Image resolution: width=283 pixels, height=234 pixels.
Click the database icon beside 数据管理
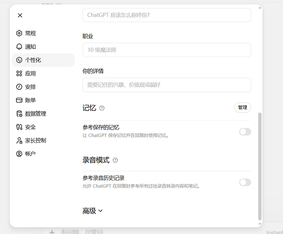[19, 114]
